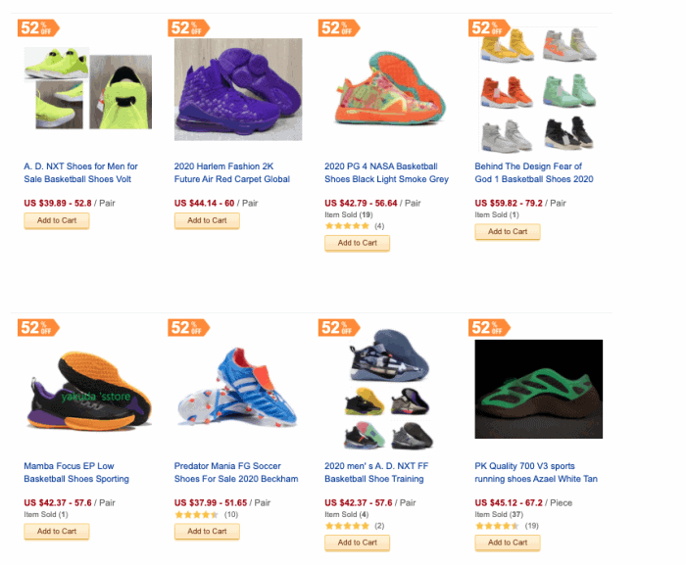Open the Fear of God multi-color shoes image
This screenshot has height=565, width=686.
click(x=539, y=89)
